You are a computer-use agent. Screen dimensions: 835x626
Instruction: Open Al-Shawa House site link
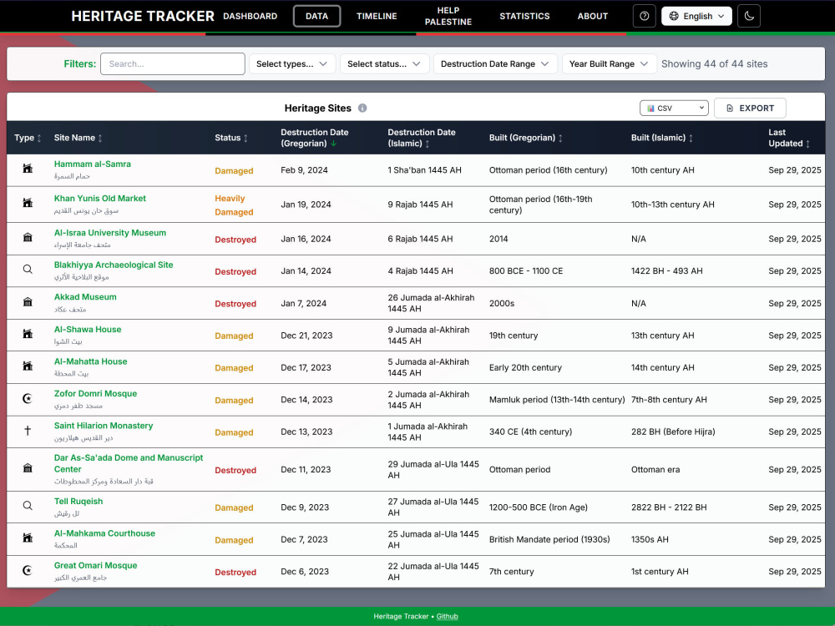[x=88, y=330]
